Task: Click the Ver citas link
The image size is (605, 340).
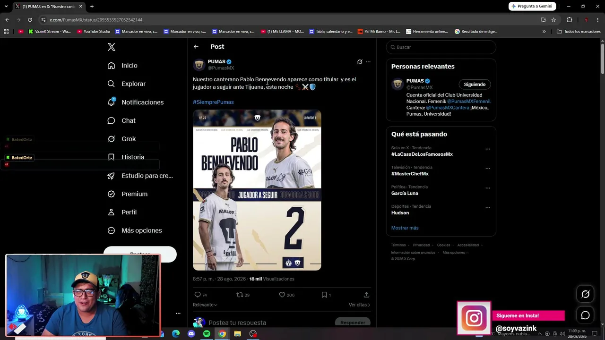Action: [x=359, y=305]
